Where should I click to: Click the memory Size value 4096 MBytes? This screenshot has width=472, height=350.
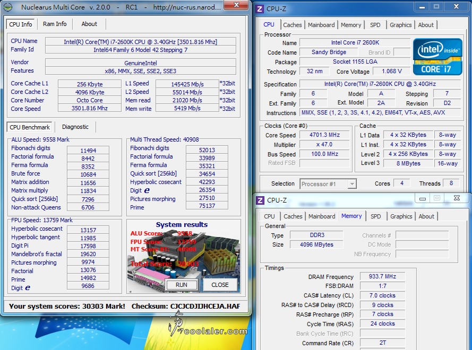point(316,245)
